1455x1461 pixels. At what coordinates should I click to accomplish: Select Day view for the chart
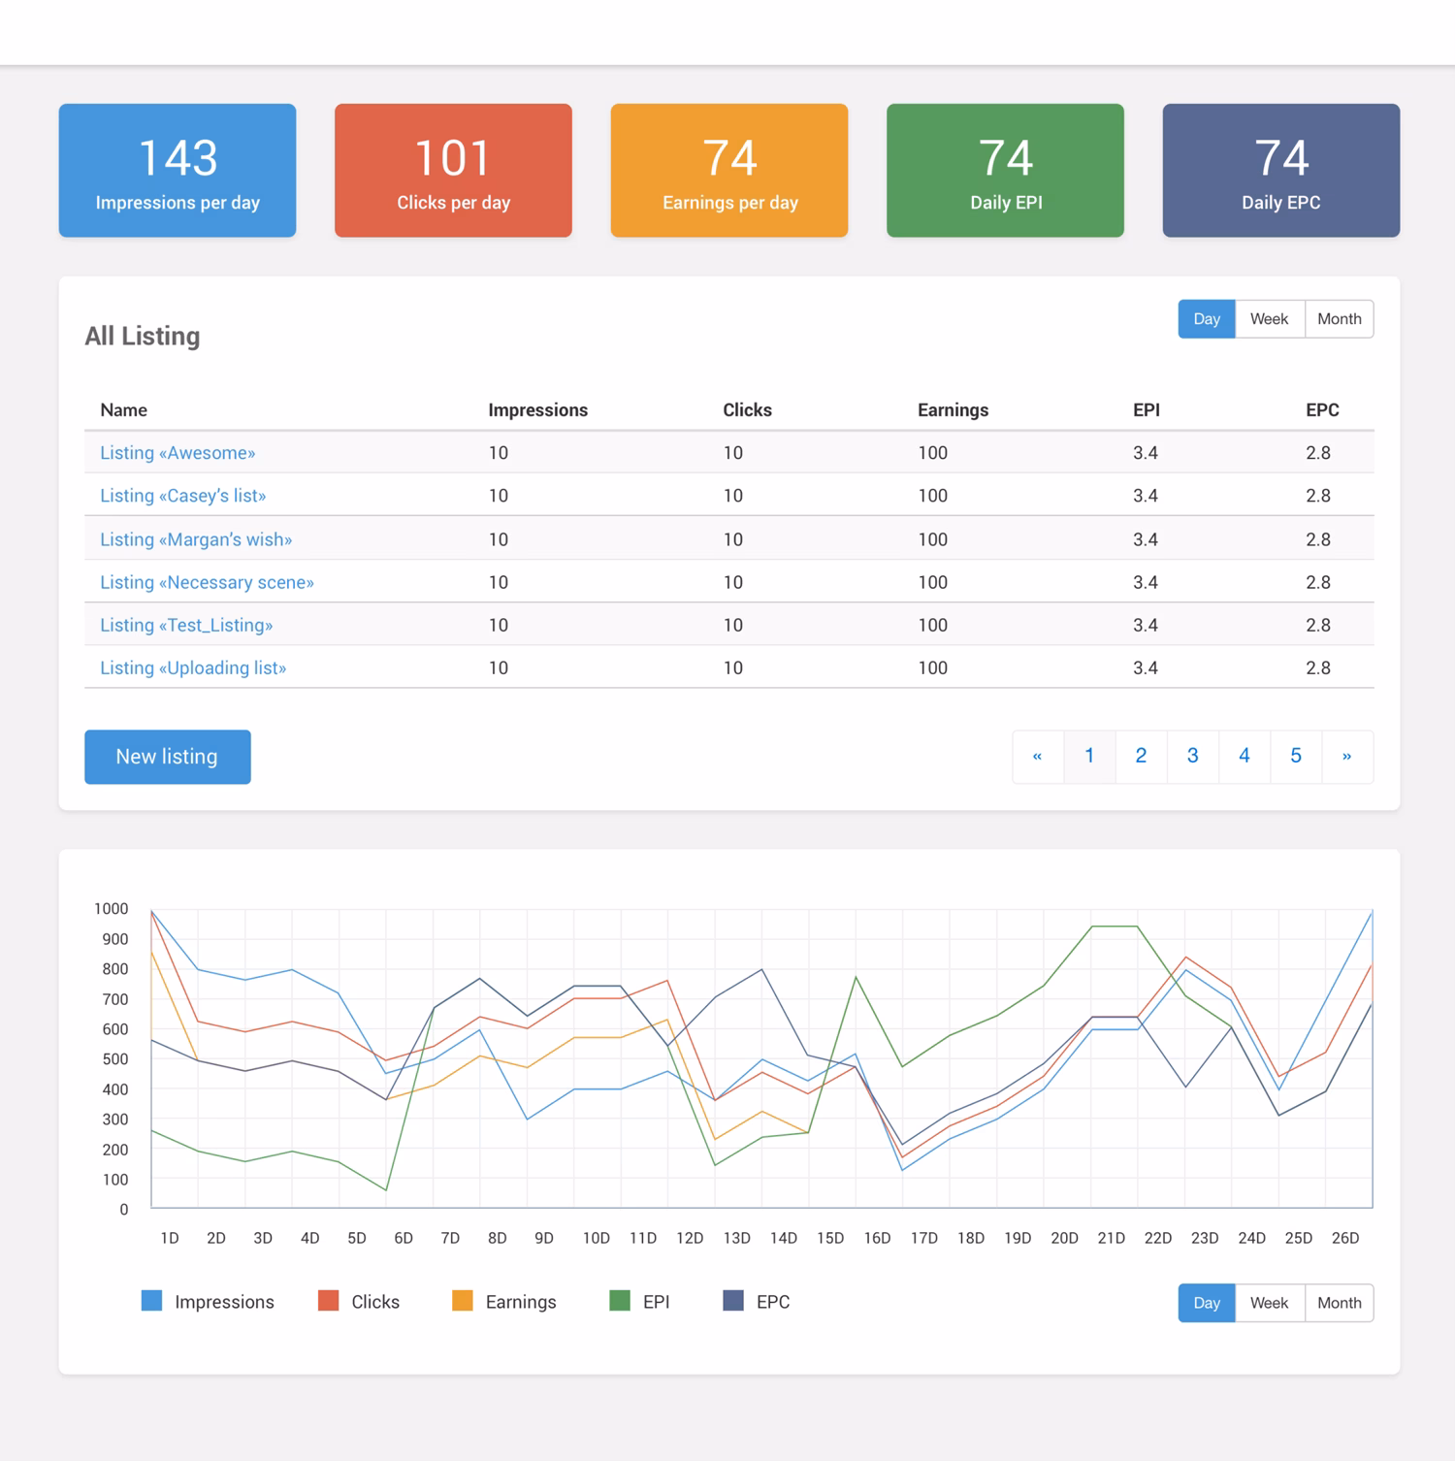(1206, 1303)
